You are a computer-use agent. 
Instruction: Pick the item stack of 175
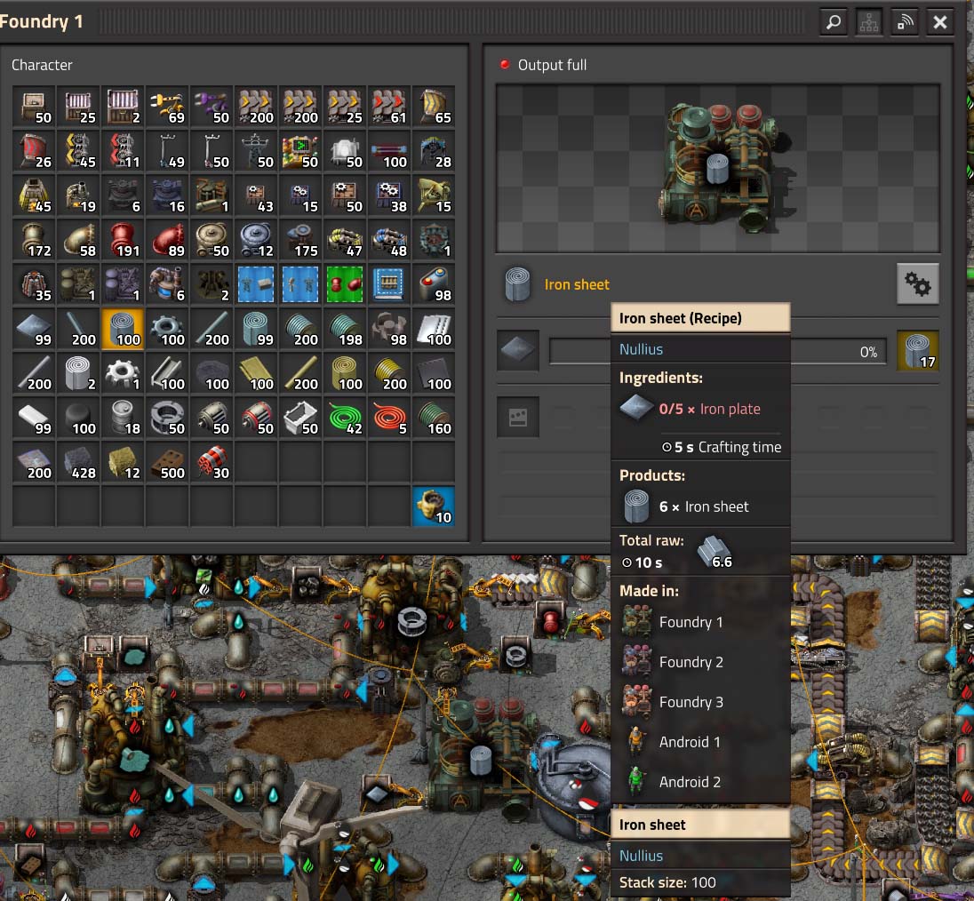[300, 240]
